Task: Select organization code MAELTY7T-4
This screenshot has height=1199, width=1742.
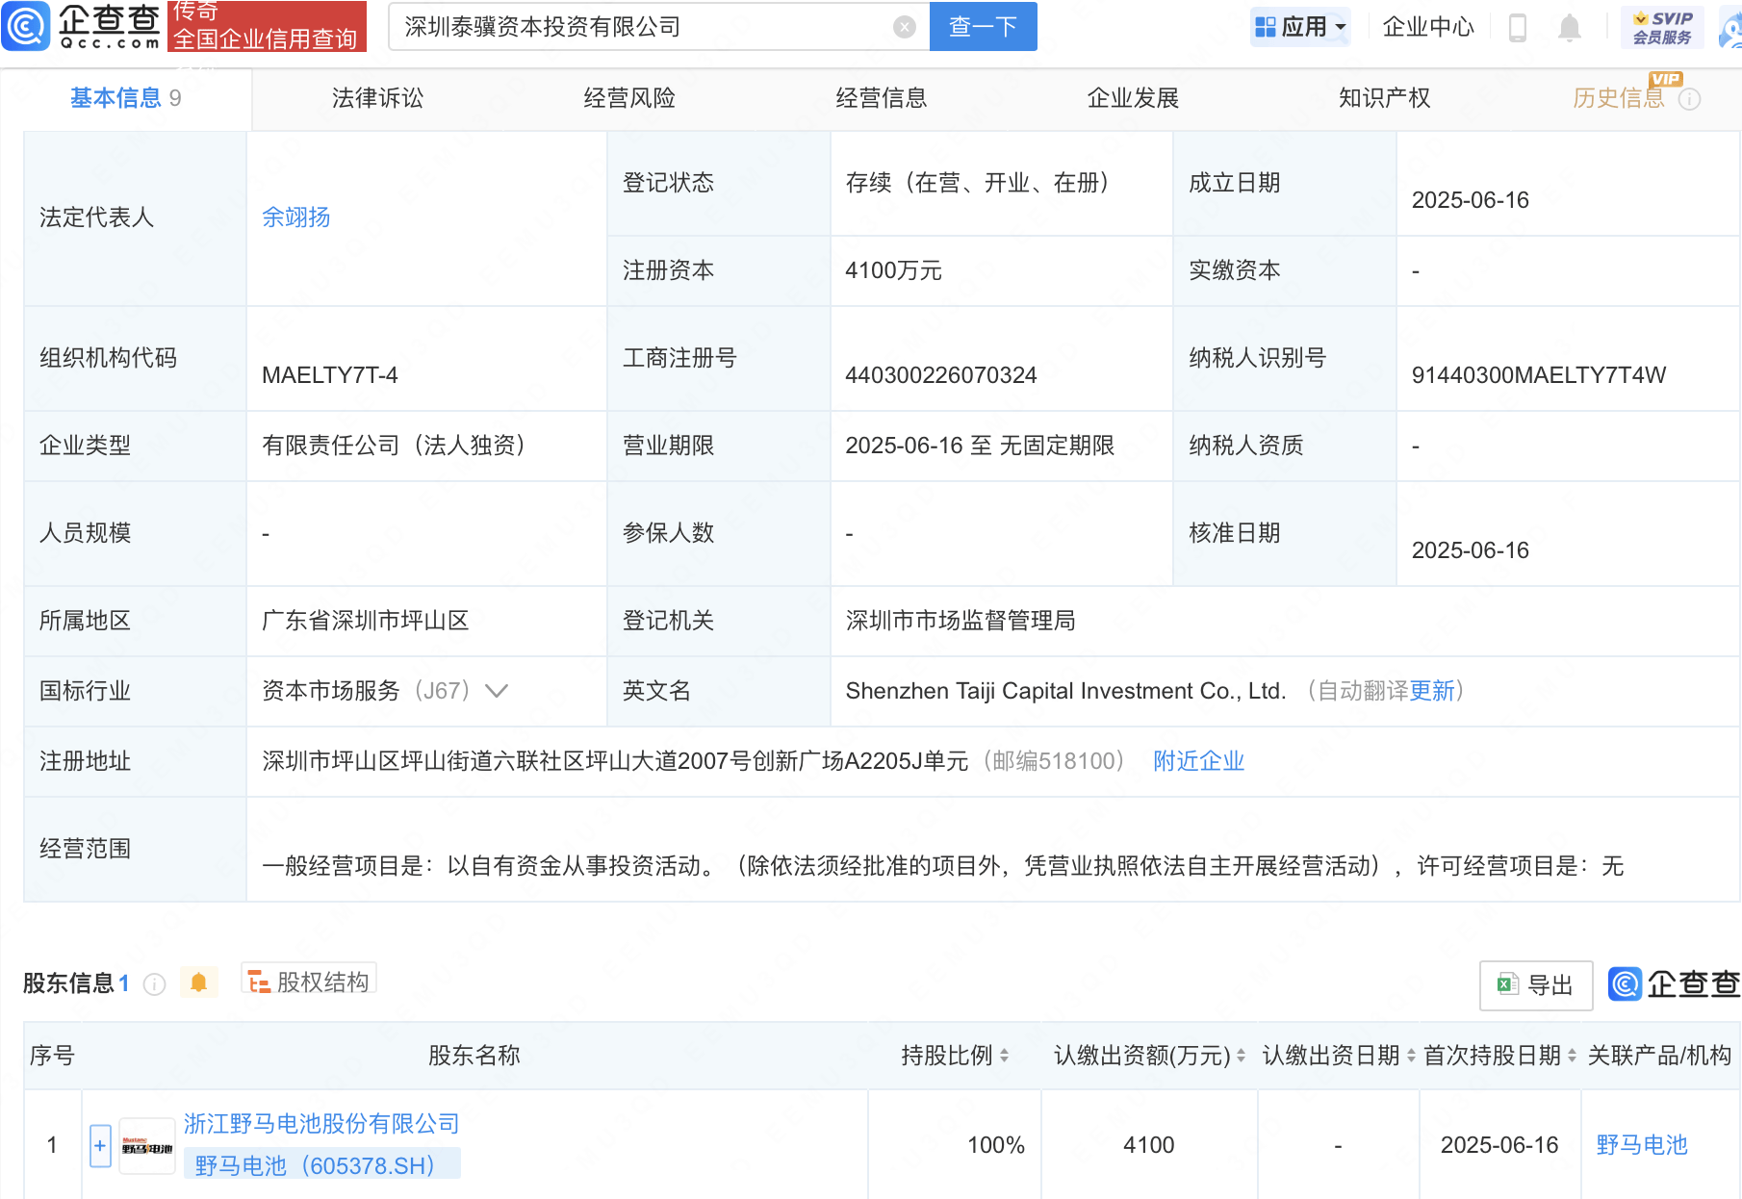Action: pyautogui.click(x=330, y=375)
